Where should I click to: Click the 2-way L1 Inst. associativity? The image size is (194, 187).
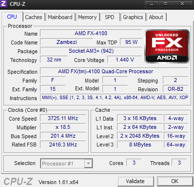[176, 127]
